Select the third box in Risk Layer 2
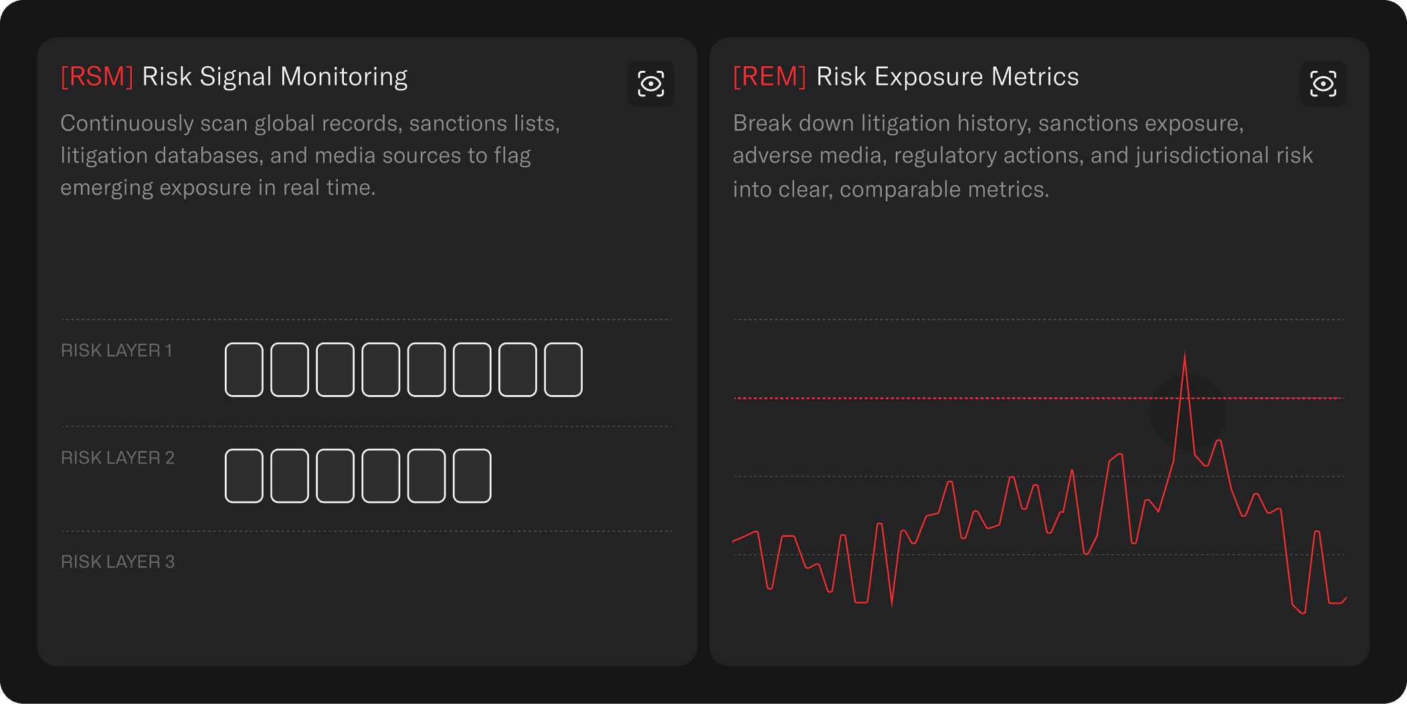The height and width of the screenshot is (704, 1407). click(335, 476)
